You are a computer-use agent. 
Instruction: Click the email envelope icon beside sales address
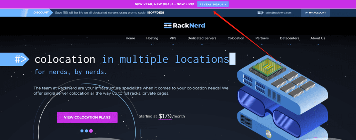coord(260,13)
